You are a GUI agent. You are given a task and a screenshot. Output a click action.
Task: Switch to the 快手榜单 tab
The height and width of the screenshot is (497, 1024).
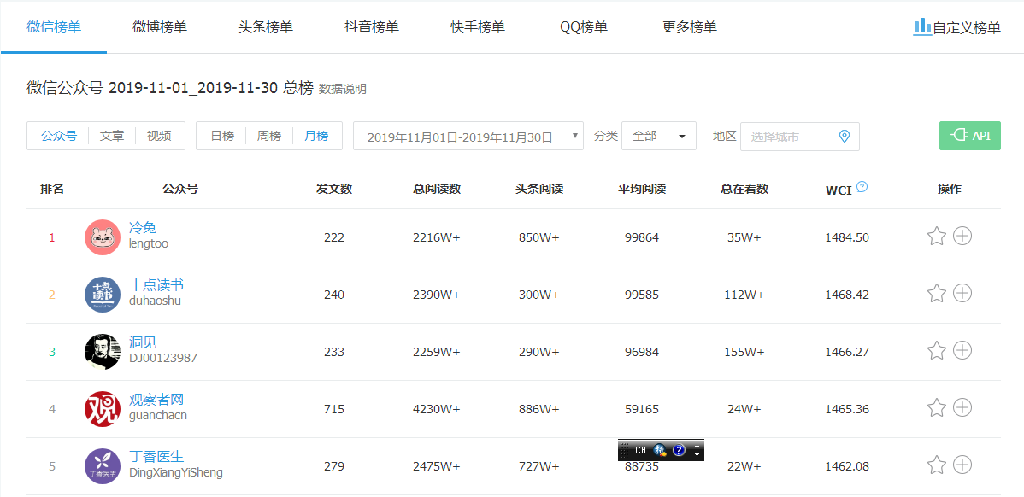(x=478, y=27)
